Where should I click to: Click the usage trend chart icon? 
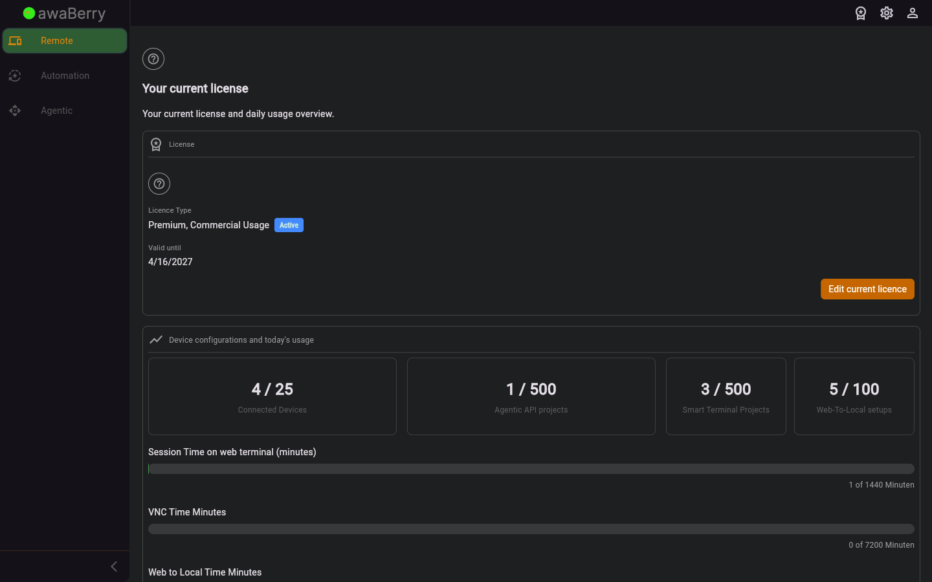coord(156,339)
